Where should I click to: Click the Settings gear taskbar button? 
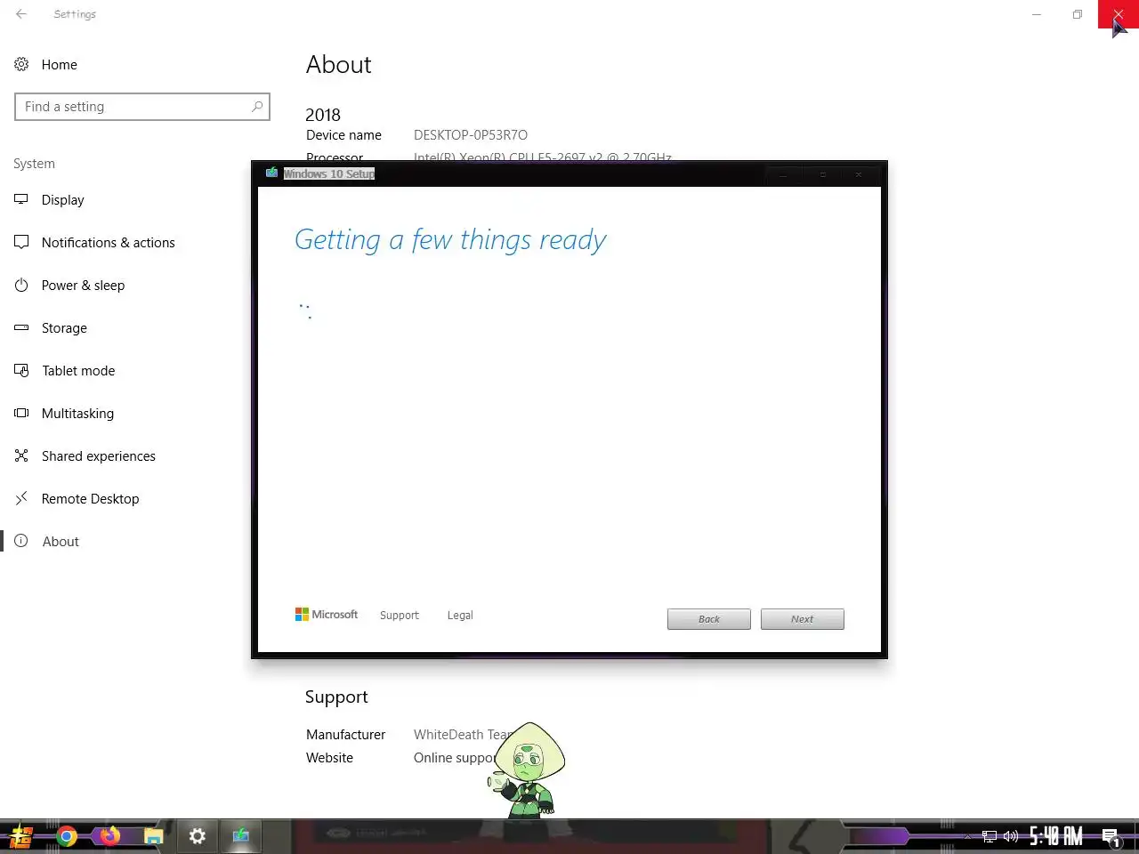tap(198, 836)
